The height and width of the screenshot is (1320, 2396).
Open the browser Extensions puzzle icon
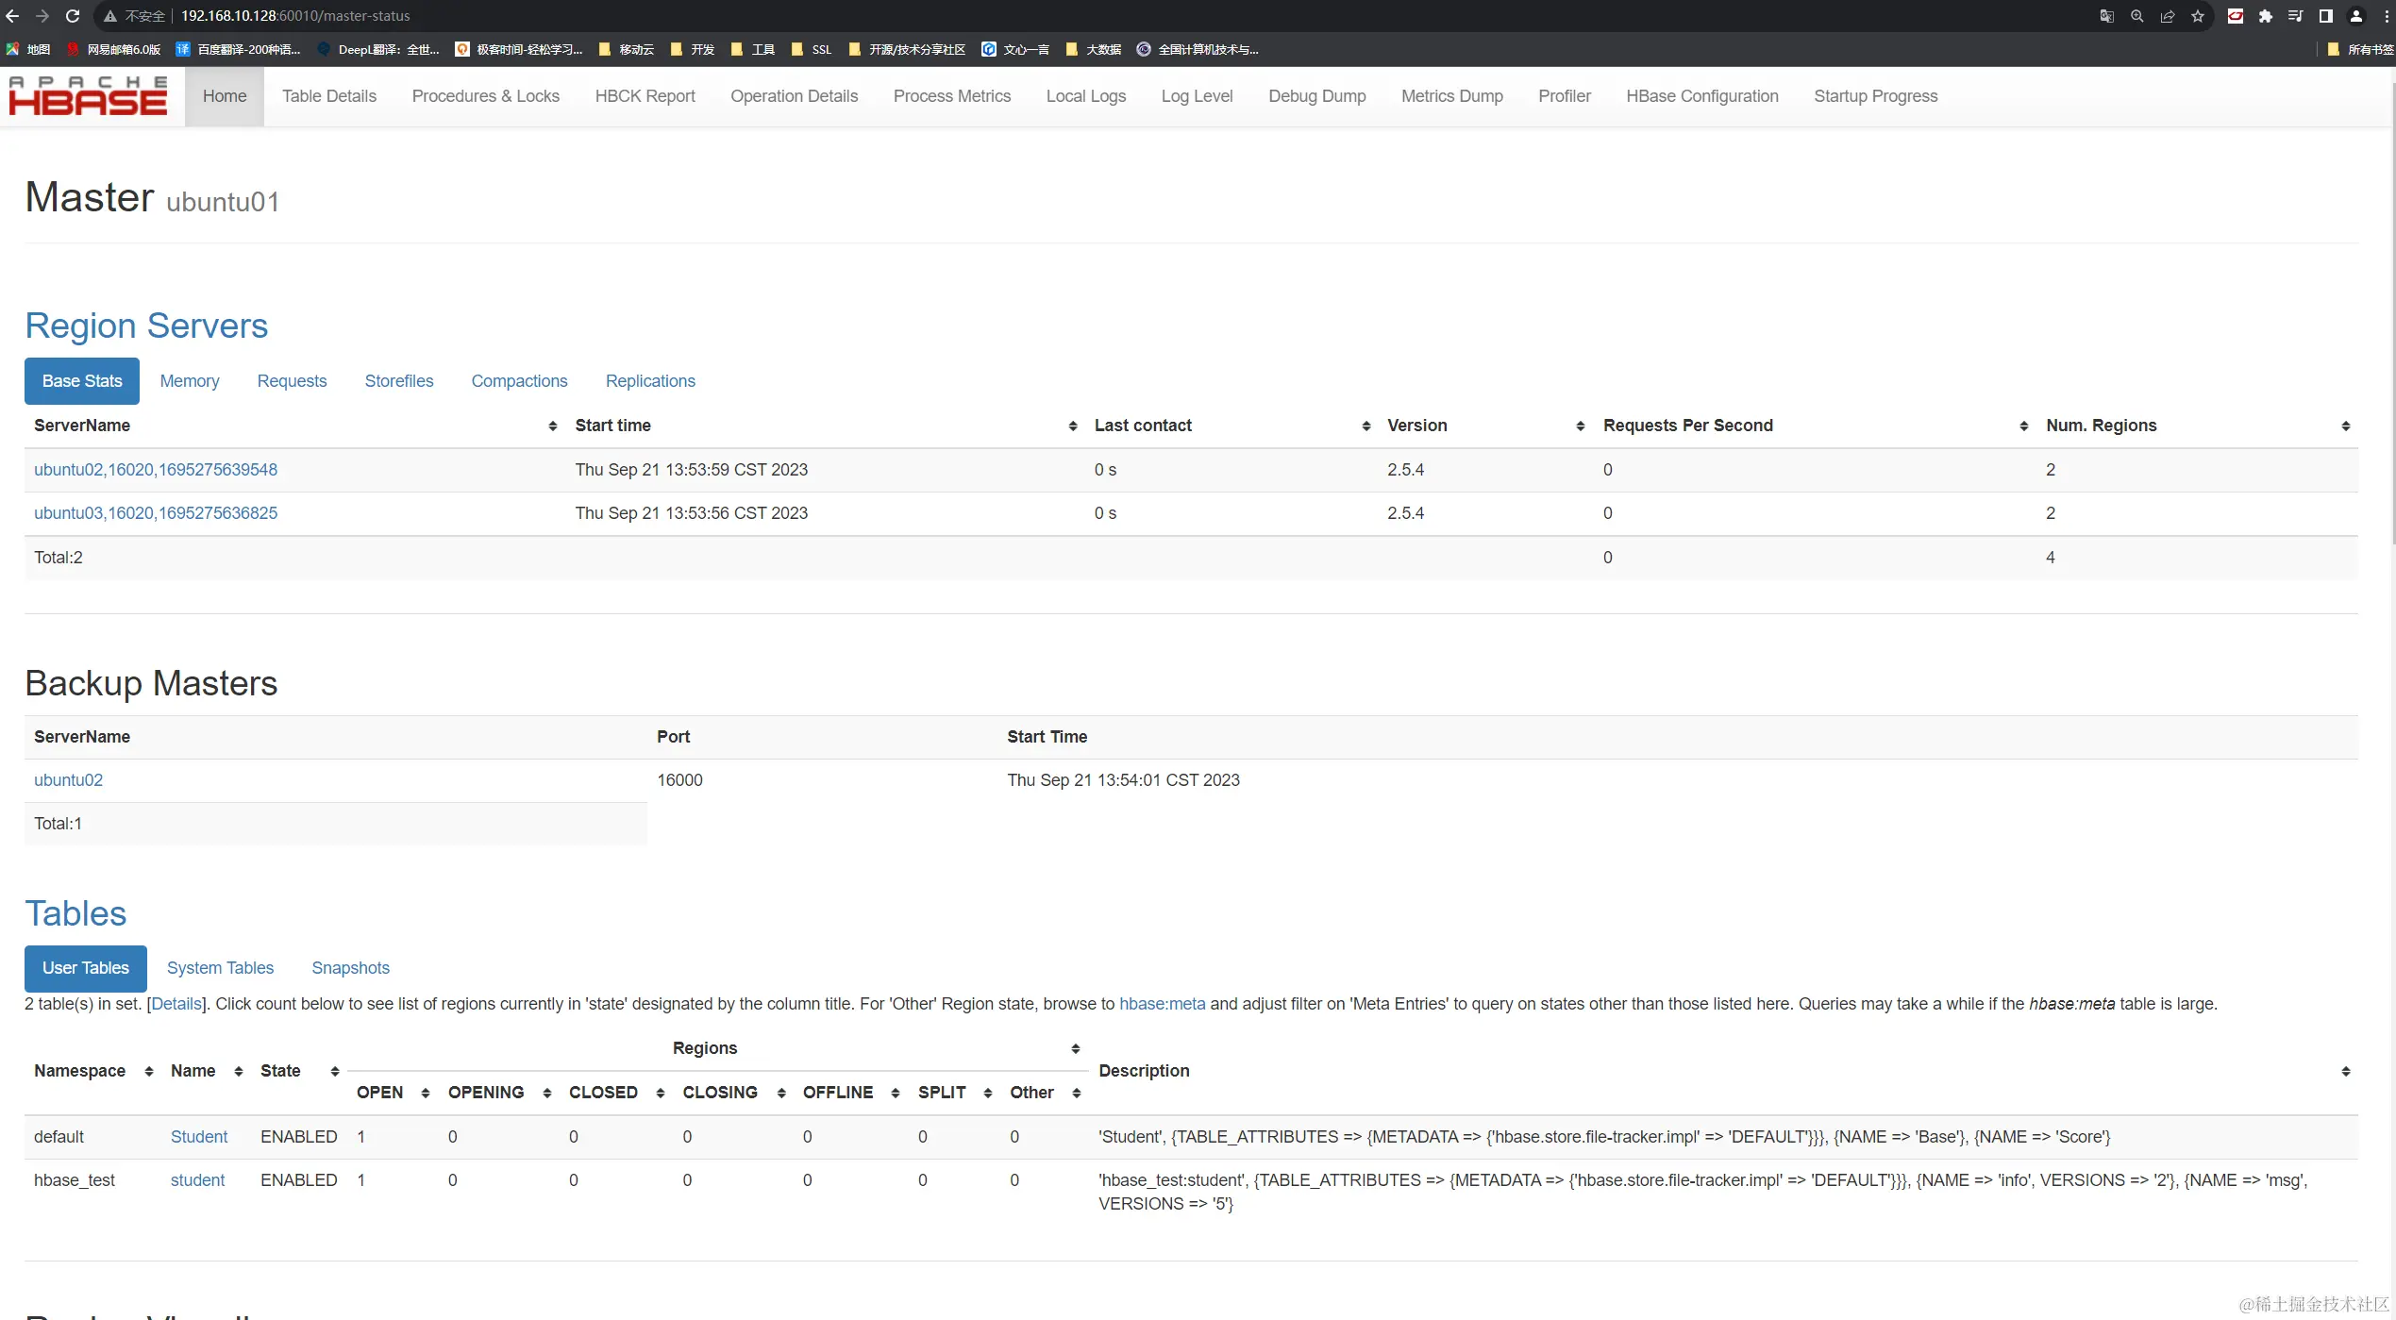point(2266,16)
